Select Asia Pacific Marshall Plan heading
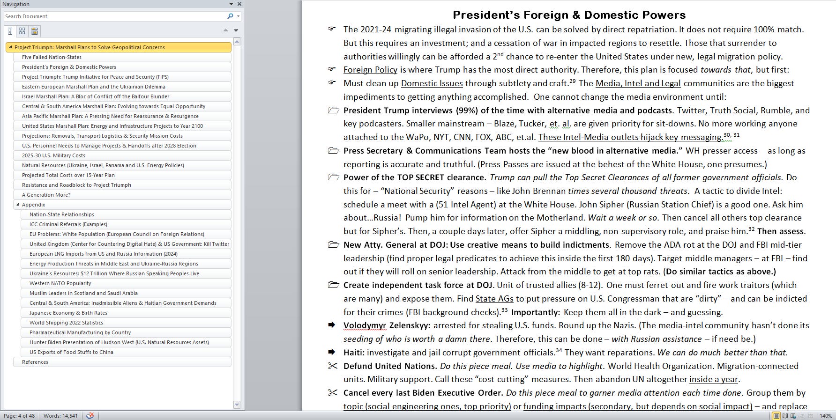The image size is (836, 420). (x=122, y=116)
